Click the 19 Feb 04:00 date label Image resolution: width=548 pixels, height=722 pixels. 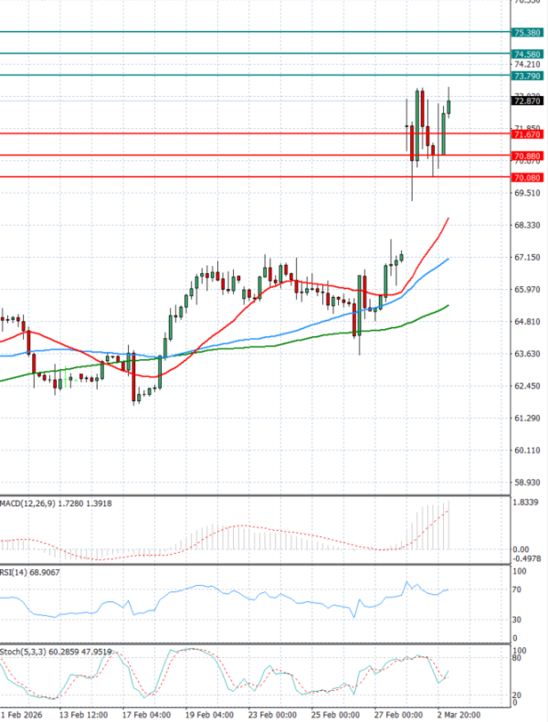coord(209,714)
